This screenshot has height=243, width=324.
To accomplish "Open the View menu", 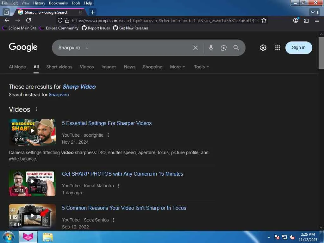I will (25, 3).
